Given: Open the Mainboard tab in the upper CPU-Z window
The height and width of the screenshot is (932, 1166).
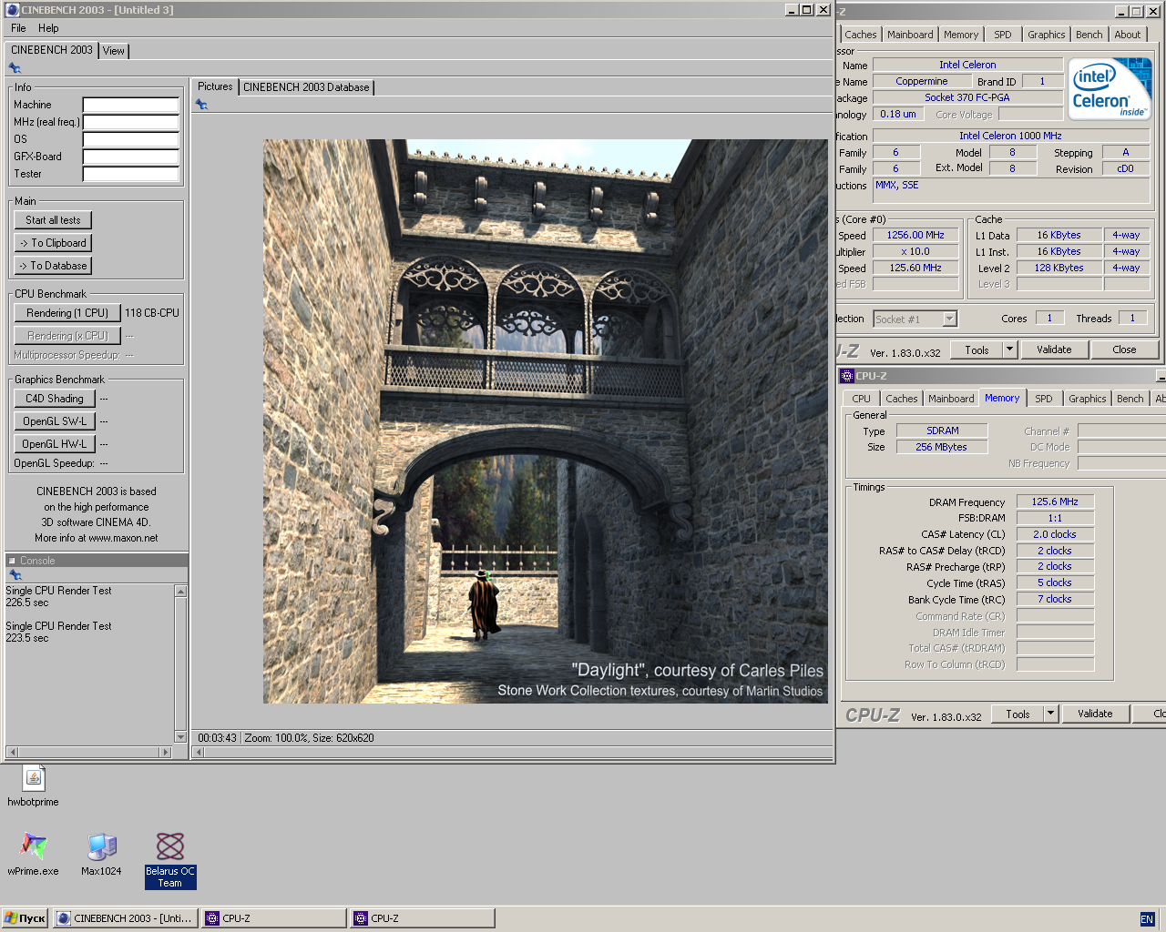Looking at the screenshot, I should [910, 35].
